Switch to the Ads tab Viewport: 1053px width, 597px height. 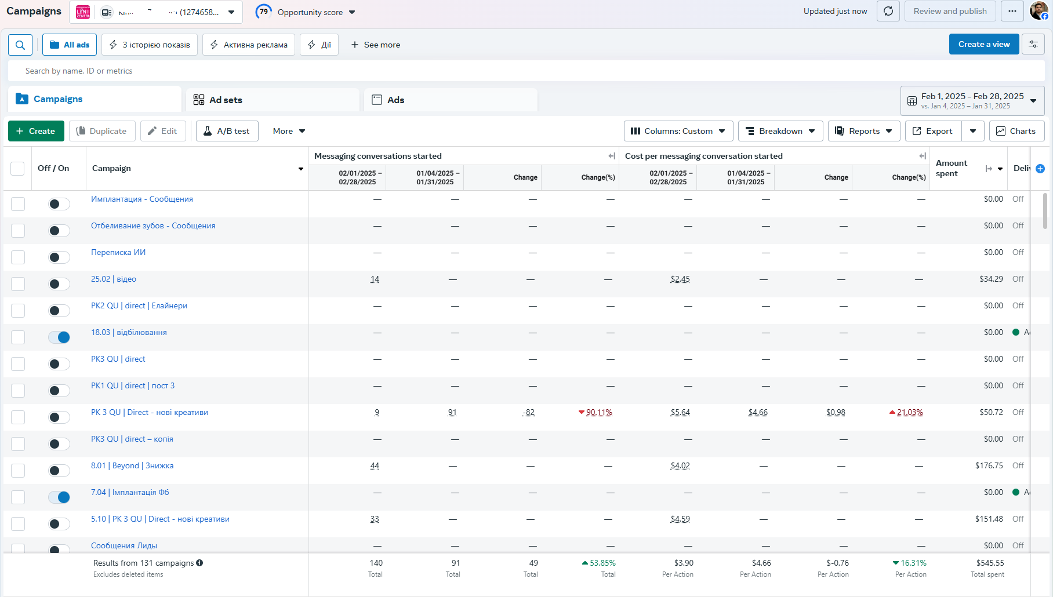(451, 100)
